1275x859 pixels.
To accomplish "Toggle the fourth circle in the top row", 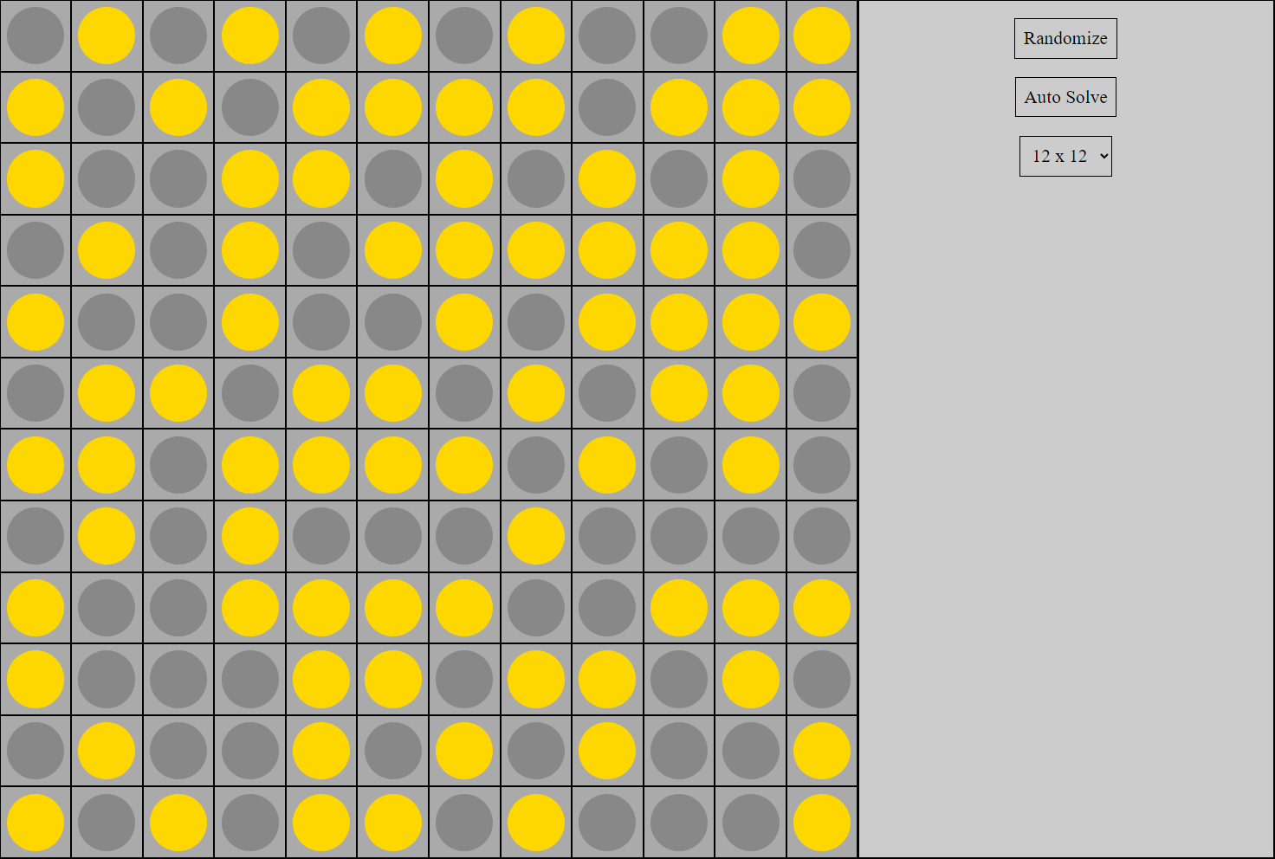I will point(249,36).
